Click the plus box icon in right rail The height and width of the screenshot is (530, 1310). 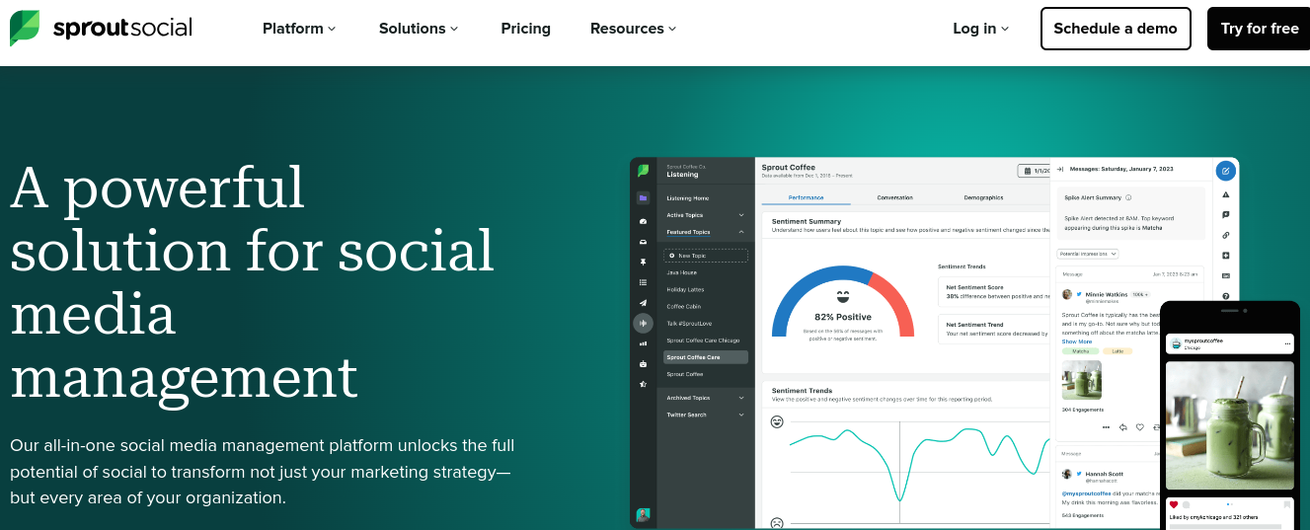1225,256
